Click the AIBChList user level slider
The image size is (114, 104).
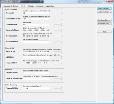tap(58, 57)
